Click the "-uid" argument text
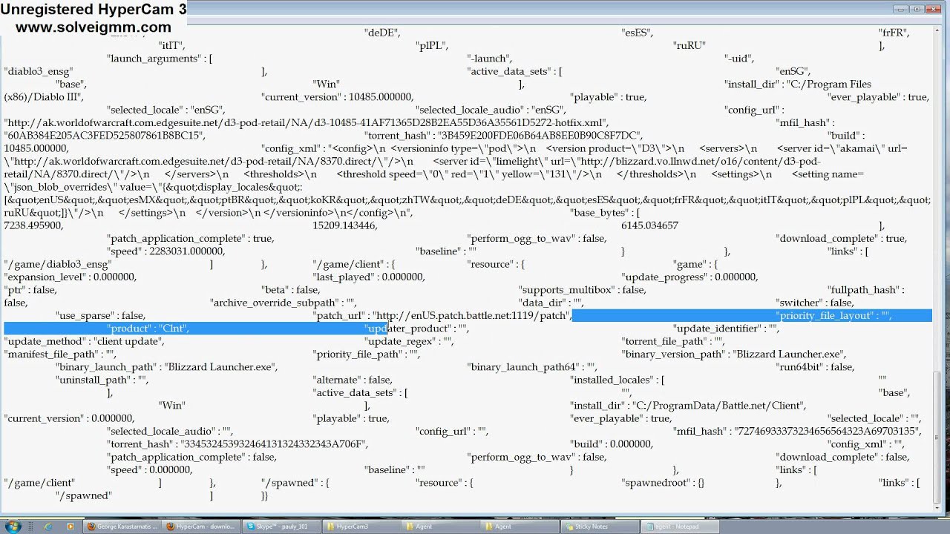 [x=739, y=59]
